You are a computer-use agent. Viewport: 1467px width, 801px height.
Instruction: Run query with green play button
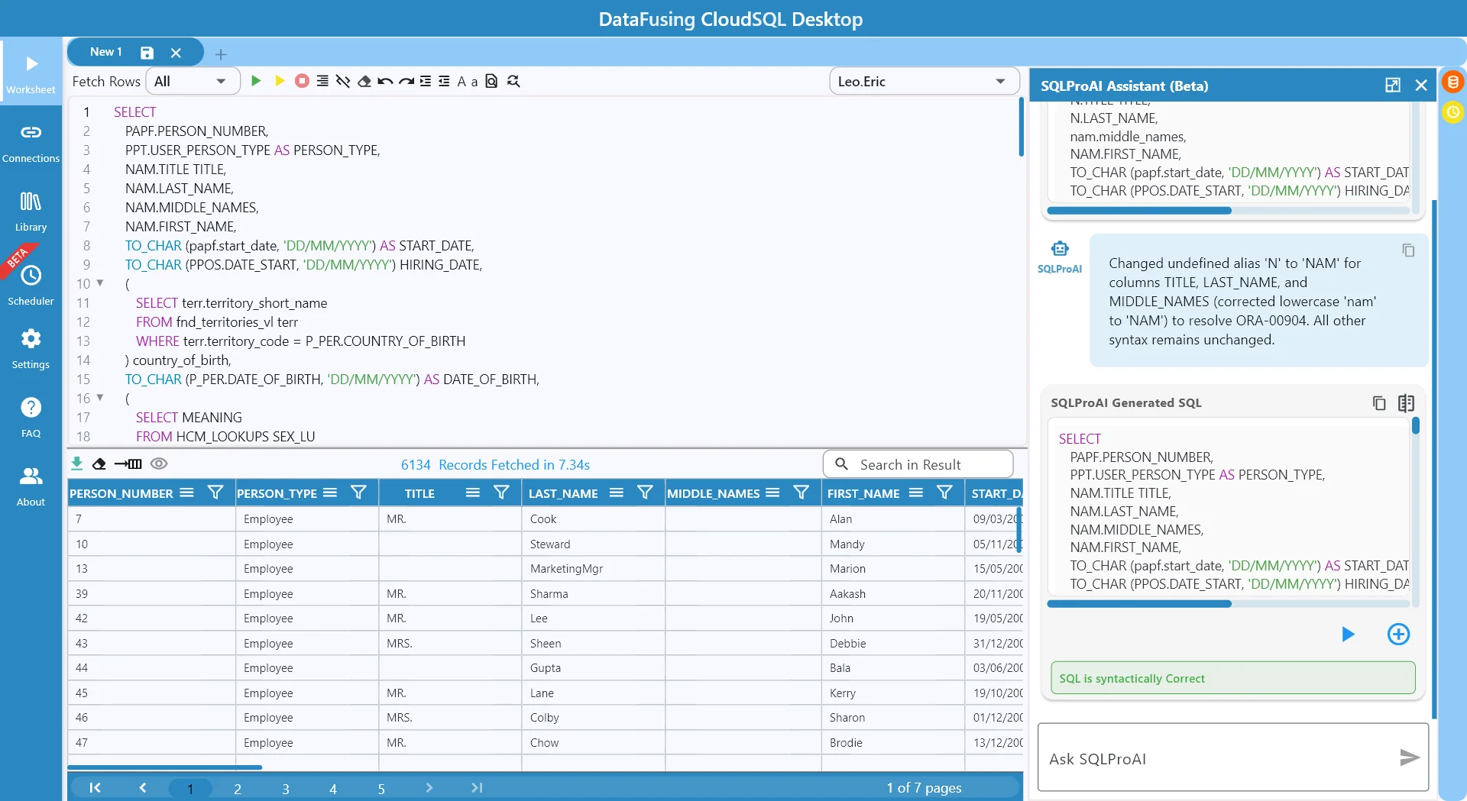256,81
